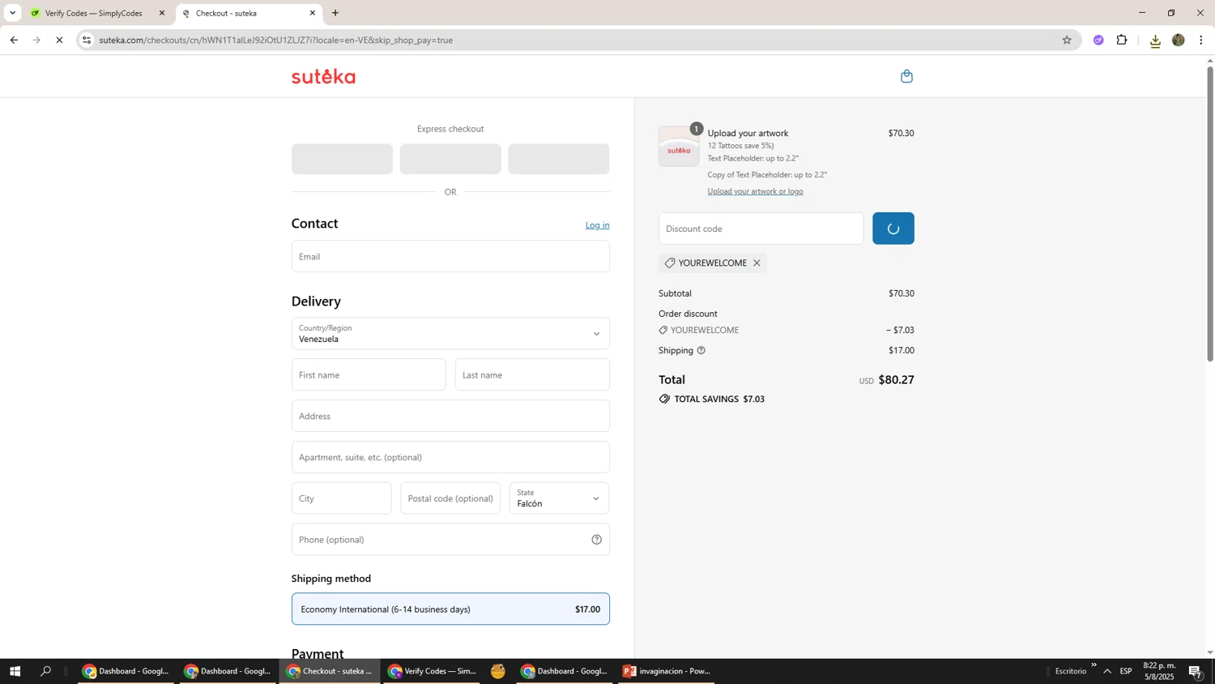
Task: Click the City input field
Action: pos(341,498)
